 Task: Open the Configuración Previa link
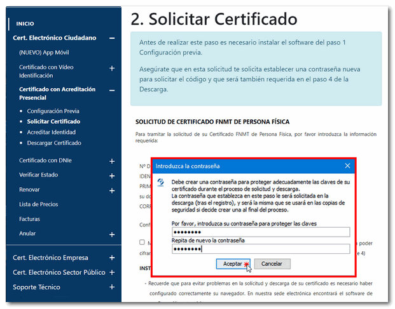pos(53,111)
